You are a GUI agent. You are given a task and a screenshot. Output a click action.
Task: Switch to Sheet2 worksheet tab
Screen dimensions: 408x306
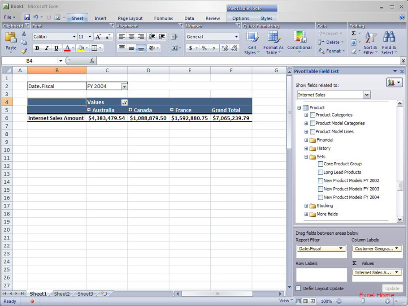tap(62, 294)
